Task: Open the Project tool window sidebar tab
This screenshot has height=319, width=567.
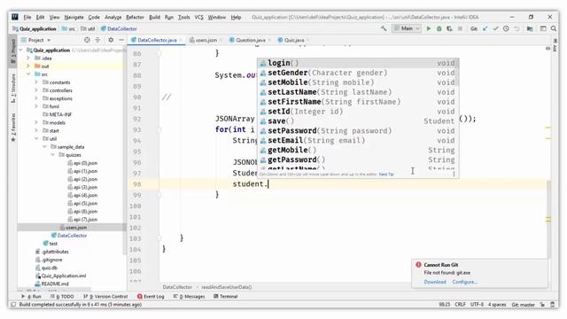Action: pyautogui.click(x=13, y=51)
